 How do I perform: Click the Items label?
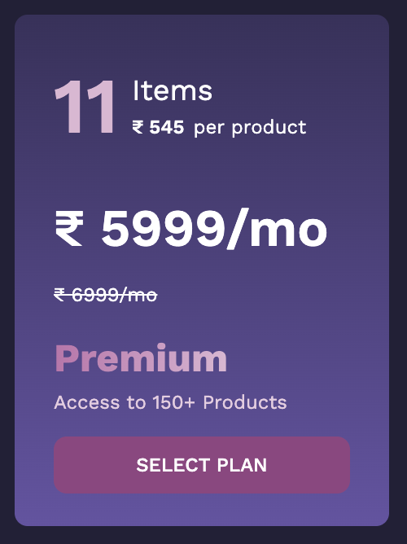pos(173,90)
